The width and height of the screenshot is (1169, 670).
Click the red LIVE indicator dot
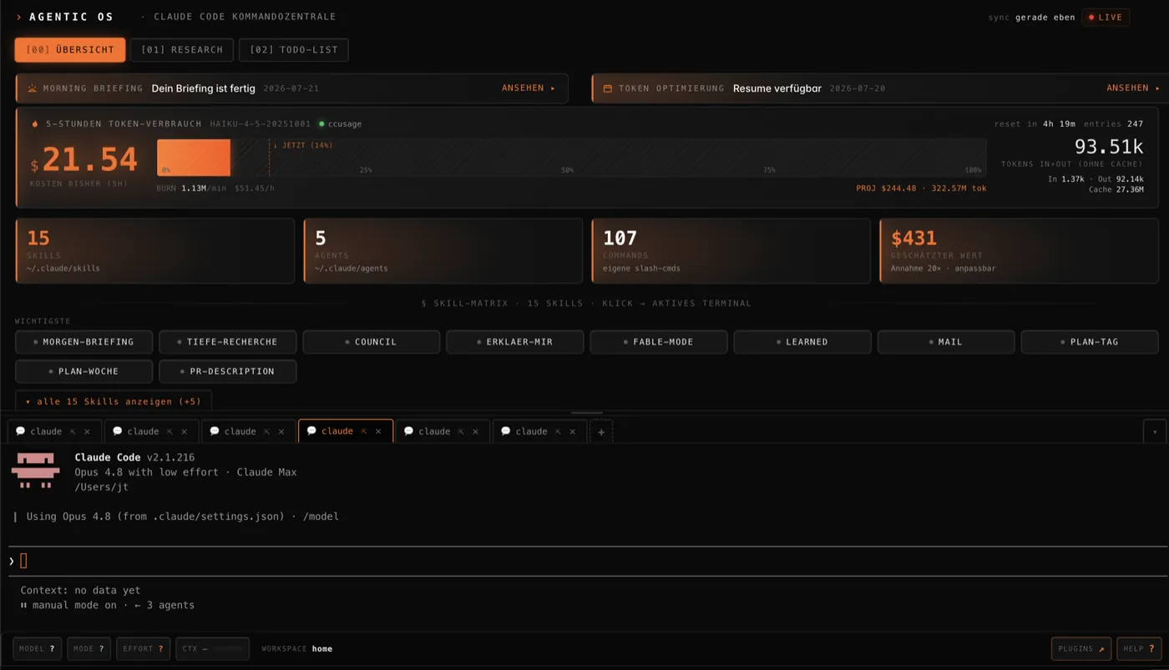point(1091,17)
